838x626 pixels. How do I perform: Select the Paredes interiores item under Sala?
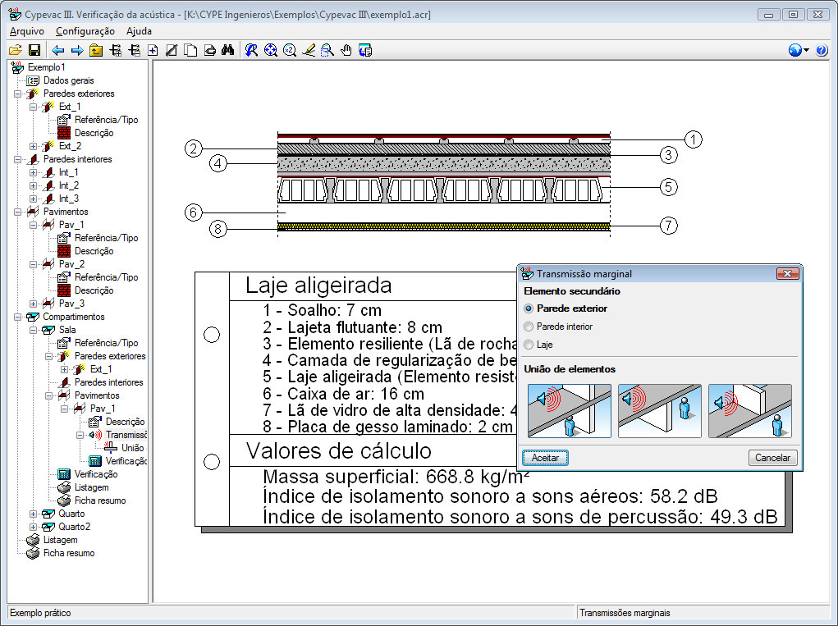pos(109,382)
